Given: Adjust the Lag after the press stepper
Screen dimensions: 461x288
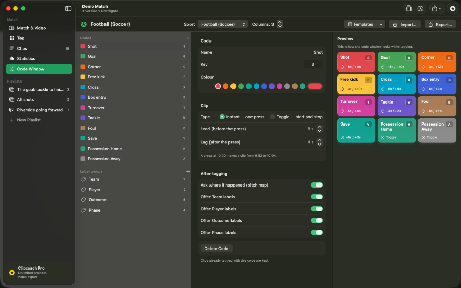Looking at the screenshot, I should (319, 142).
